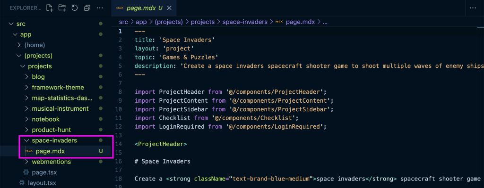This screenshot has height=188, width=484.
Task: Expand the product-hunt folder
Action: pyautogui.click(x=27, y=130)
